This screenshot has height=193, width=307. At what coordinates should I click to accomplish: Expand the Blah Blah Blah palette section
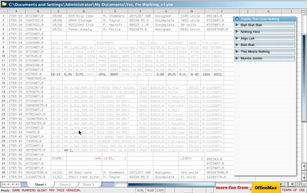(x=264, y=25)
